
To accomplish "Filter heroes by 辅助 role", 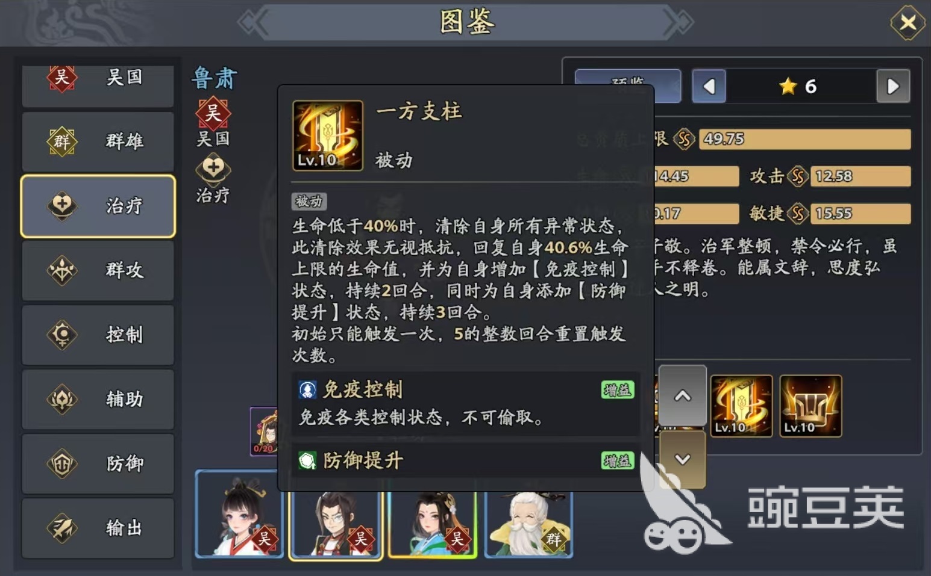I will (98, 399).
